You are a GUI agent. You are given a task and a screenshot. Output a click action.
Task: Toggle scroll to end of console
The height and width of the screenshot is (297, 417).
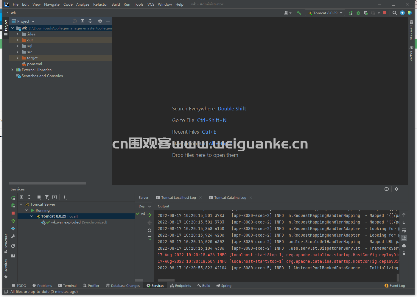[x=404, y=238]
